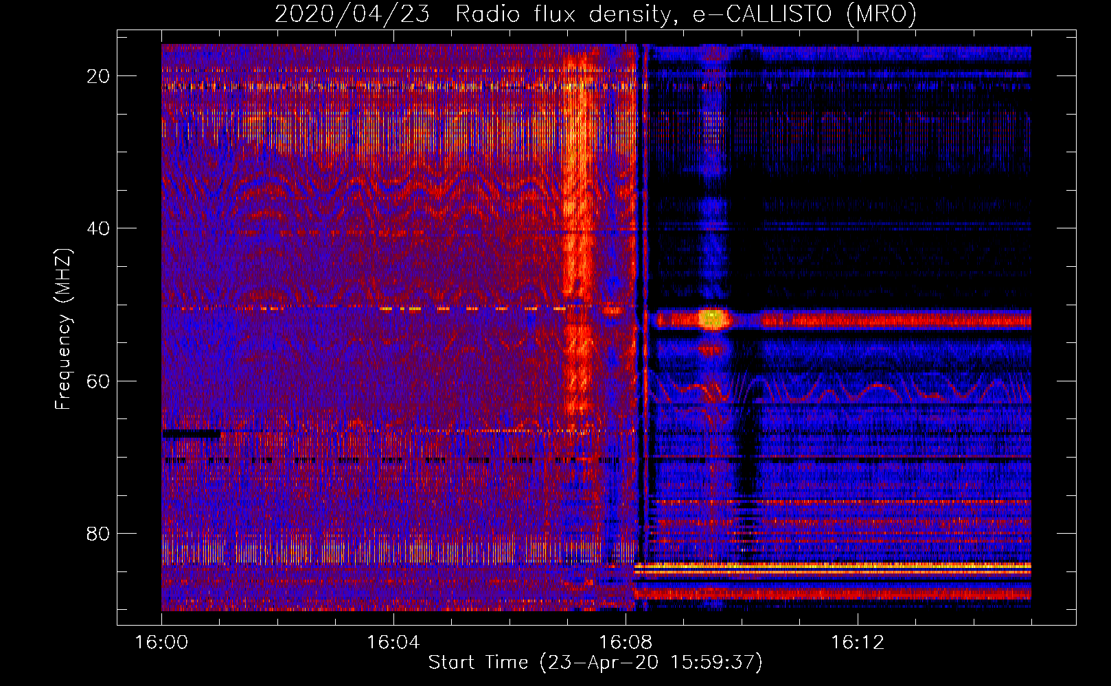Click the 'Start Time (23-Apr-20 15:59:37)' axis label
The width and height of the screenshot is (1111, 686).
pyautogui.click(x=595, y=662)
